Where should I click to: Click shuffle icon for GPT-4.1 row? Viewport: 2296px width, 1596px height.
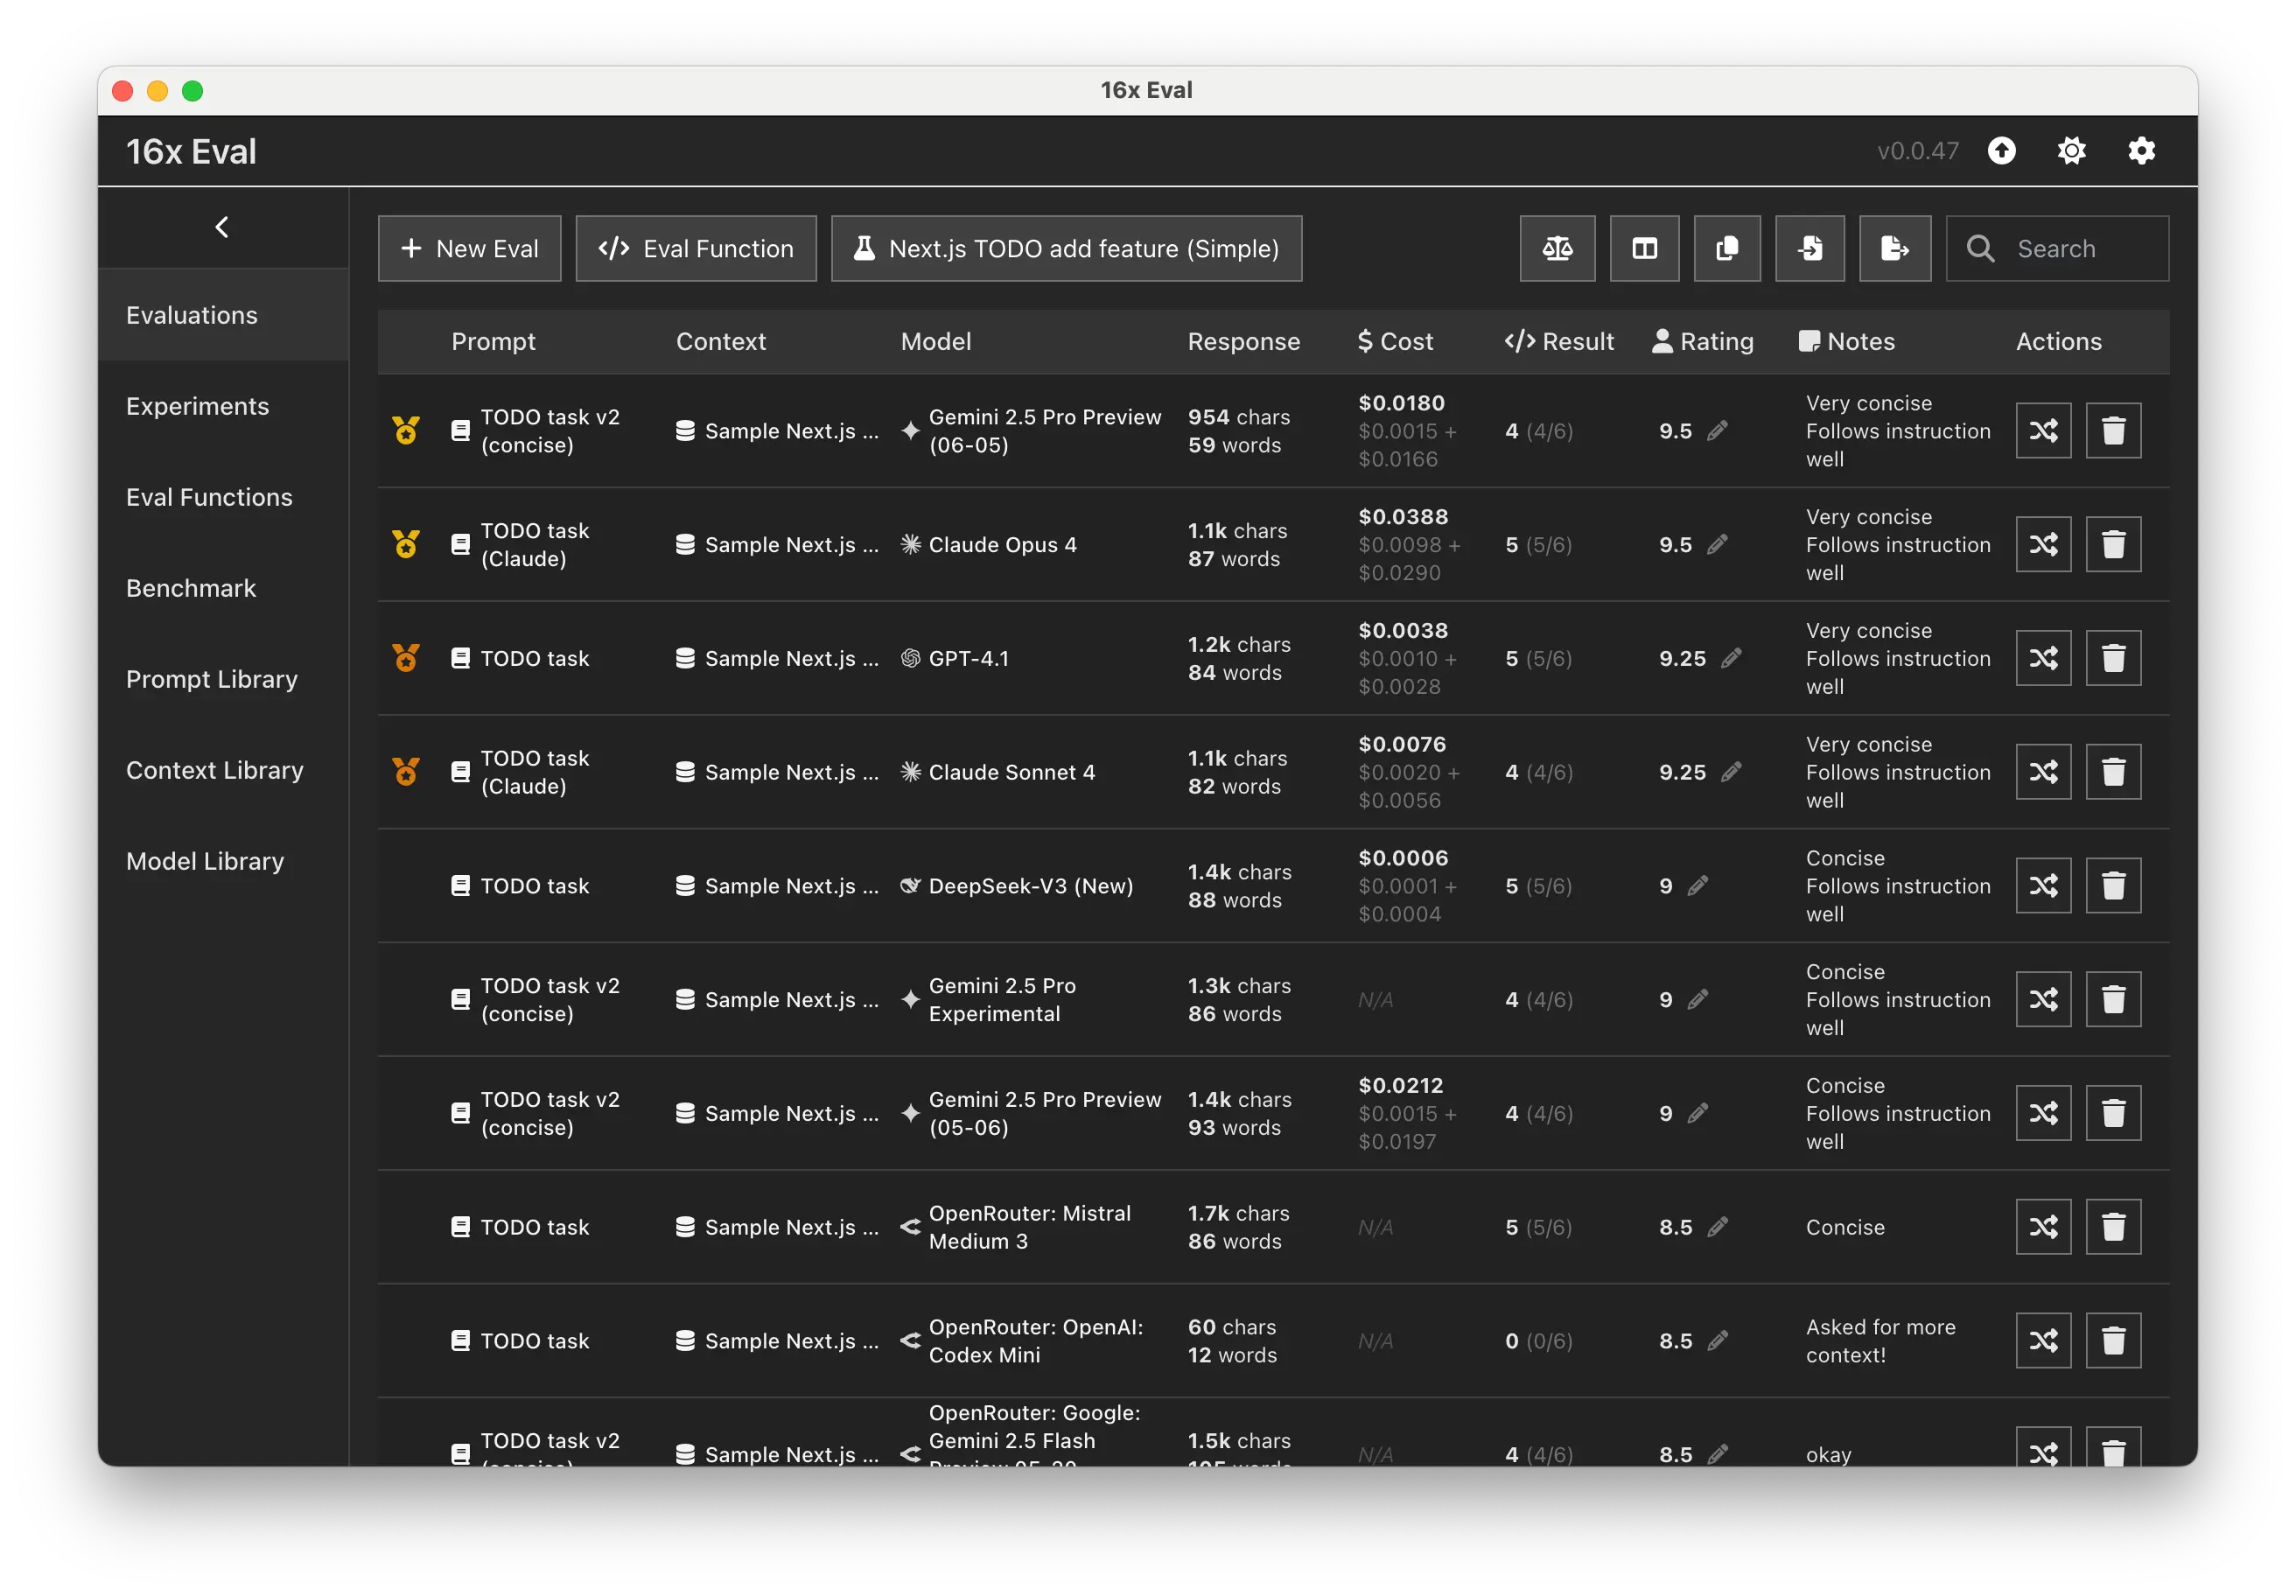point(2043,658)
